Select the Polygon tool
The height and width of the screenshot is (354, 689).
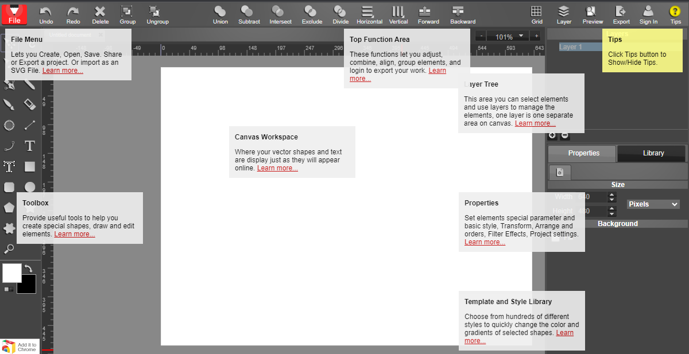click(x=9, y=208)
